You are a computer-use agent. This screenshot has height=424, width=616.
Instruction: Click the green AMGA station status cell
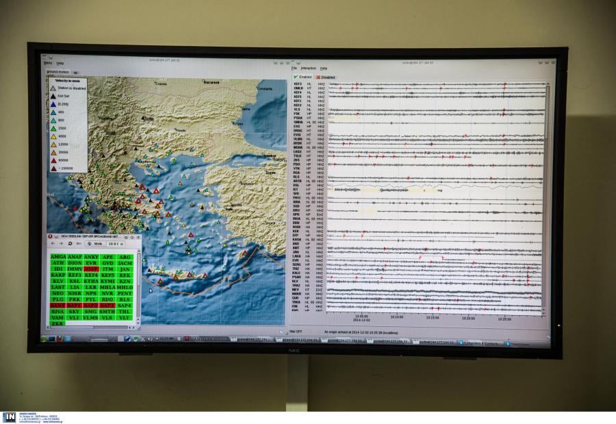pos(58,257)
